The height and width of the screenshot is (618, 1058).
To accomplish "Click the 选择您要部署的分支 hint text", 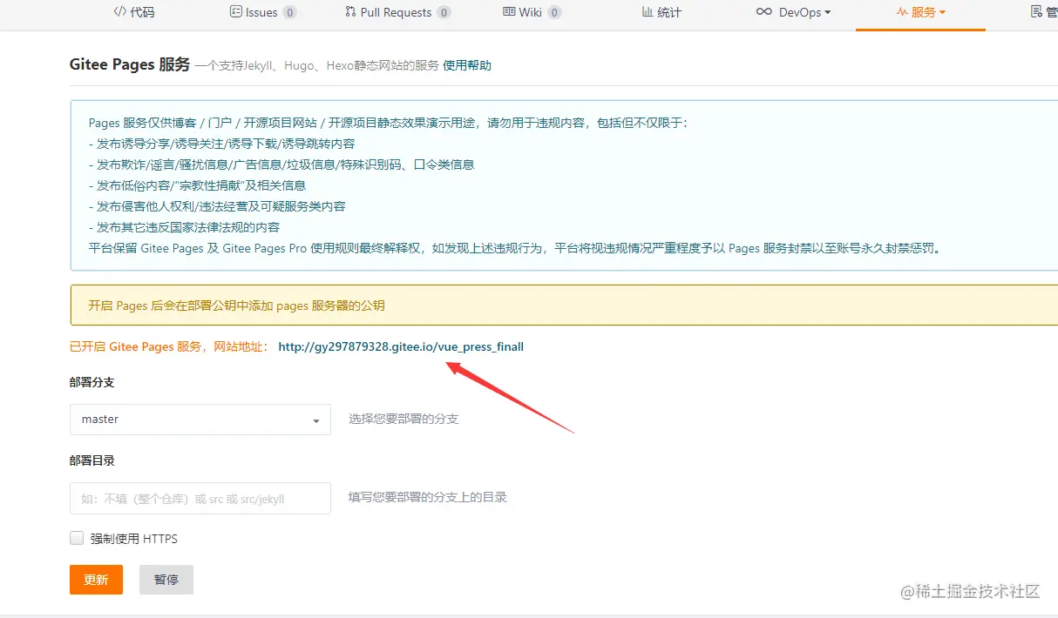I will coord(404,419).
